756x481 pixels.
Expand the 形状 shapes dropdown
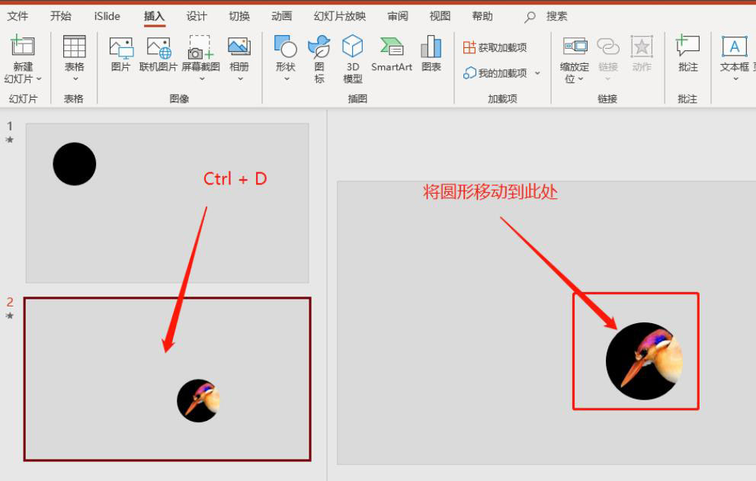point(286,78)
